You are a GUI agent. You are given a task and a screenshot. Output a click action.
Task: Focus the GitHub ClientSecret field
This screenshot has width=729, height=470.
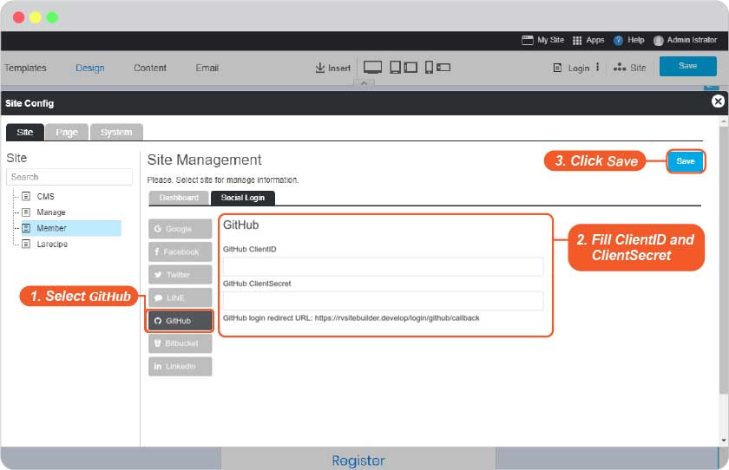tap(383, 301)
